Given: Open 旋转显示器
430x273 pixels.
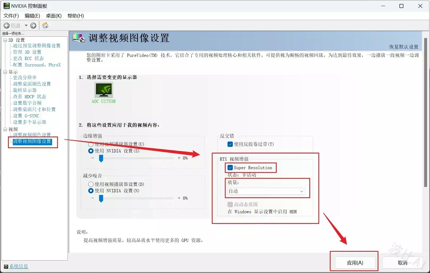Looking at the screenshot, I should click(25, 90).
